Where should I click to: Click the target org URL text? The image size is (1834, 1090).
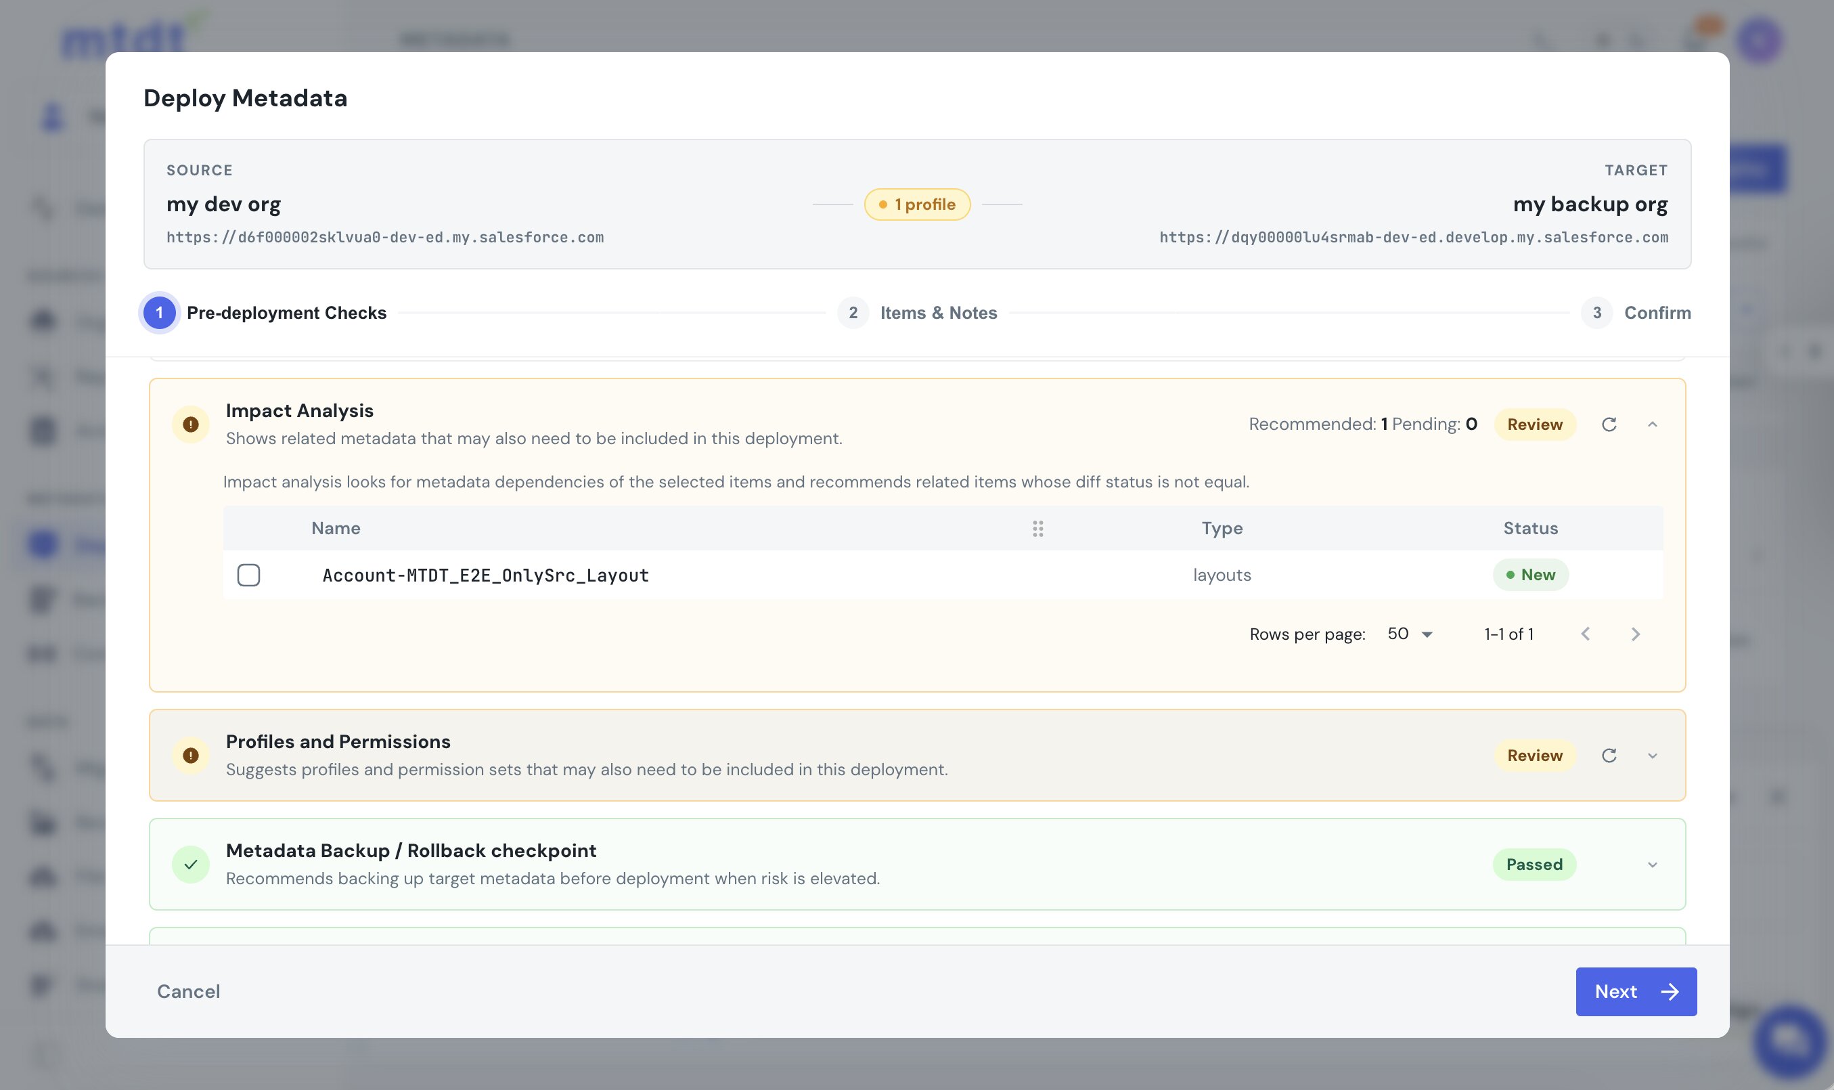(x=1413, y=237)
